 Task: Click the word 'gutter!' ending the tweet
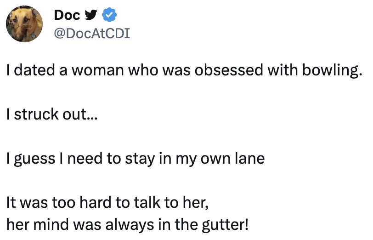pos(225,225)
